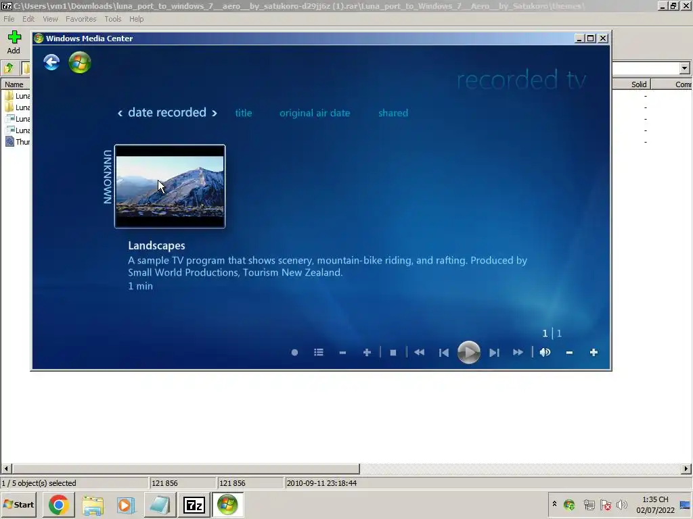Go back with the Media Center back arrow
Image resolution: width=693 pixels, height=519 pixels.
pyautogui.click(x=51, y=62)
